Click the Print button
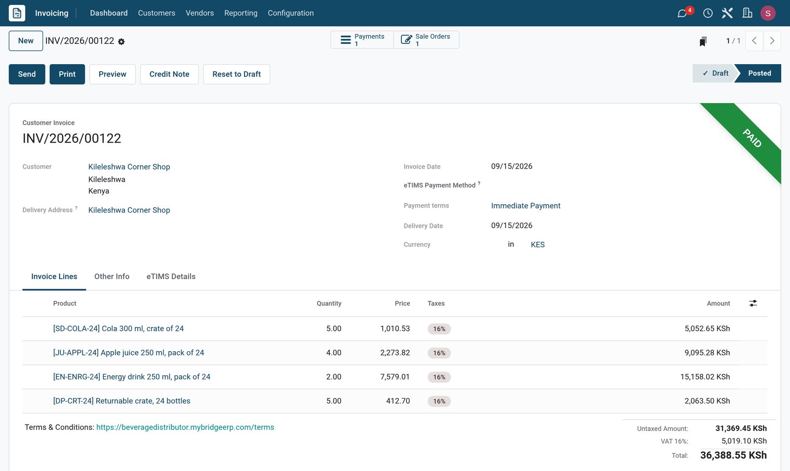Image resolution: width=790 pixels, height=471 pixels. [67, 74]
